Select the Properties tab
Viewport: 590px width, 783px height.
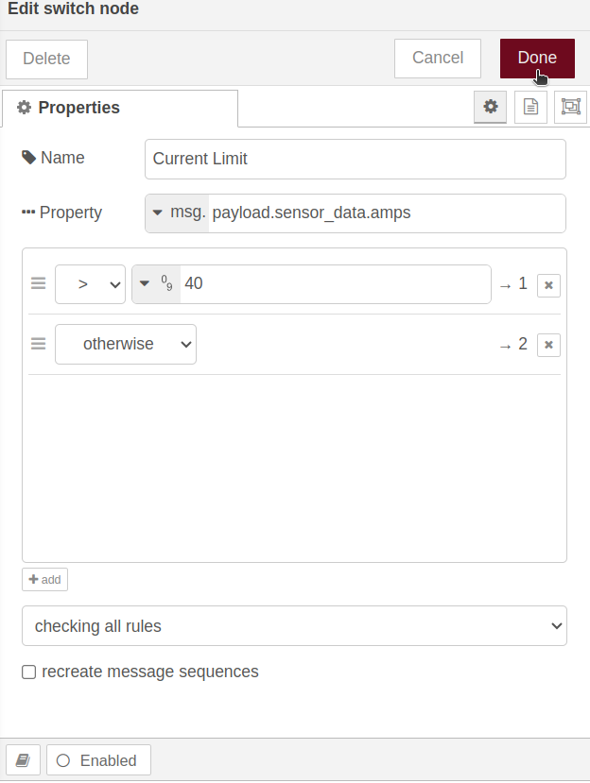tap(120, 108)
